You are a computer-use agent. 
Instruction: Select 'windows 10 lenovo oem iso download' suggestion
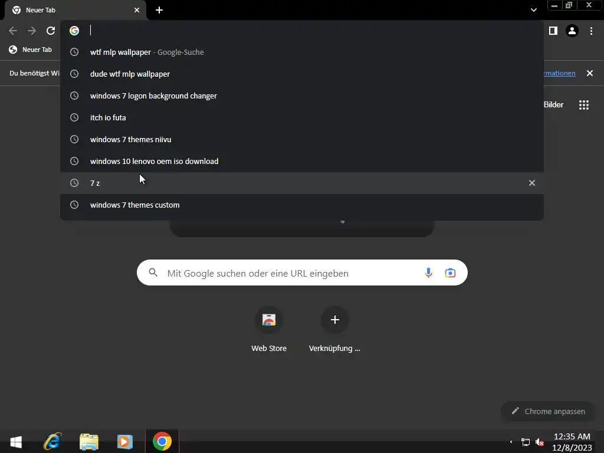pyautogui.click(x=302, y=162)
